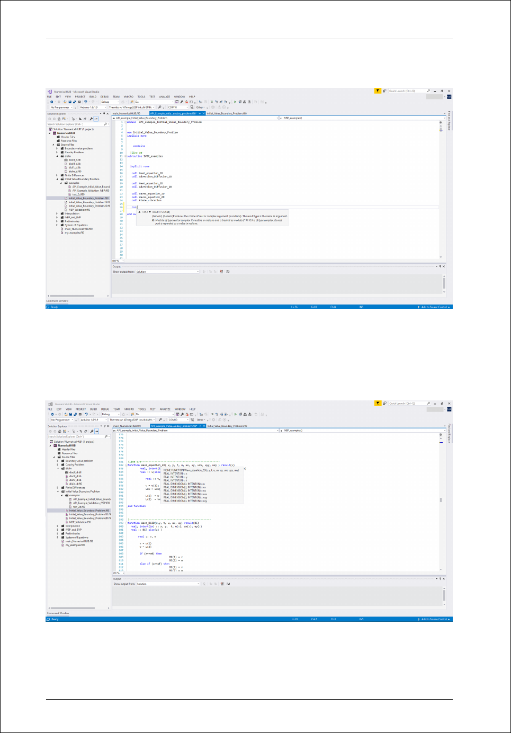
Task: Click the Start (green play) icon in upper screenshot
Action: point(235,102)
